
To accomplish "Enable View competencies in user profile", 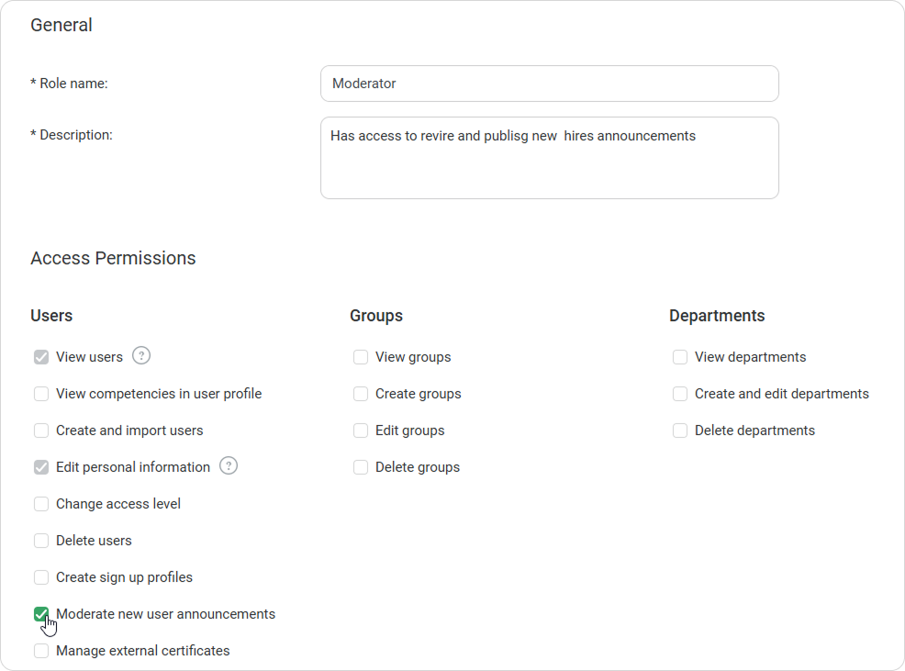I will [x=41, y=394].
